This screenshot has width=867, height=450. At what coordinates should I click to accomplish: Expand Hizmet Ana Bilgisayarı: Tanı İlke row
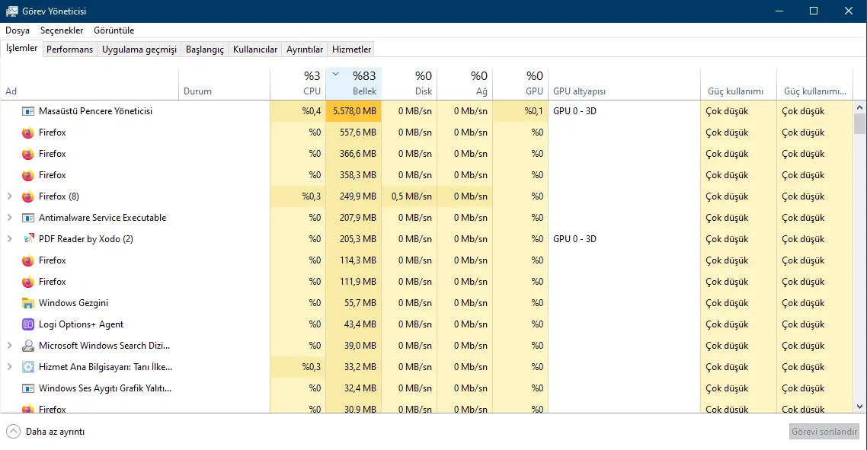(9, 367)
